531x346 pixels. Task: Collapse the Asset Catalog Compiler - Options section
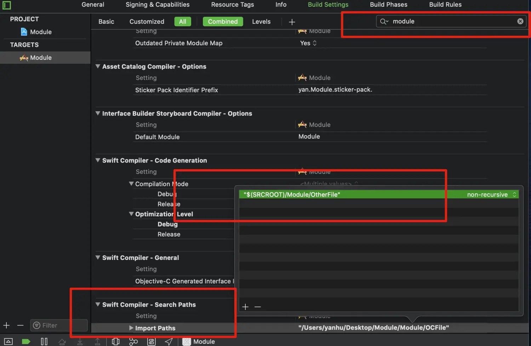coord(98,66)
